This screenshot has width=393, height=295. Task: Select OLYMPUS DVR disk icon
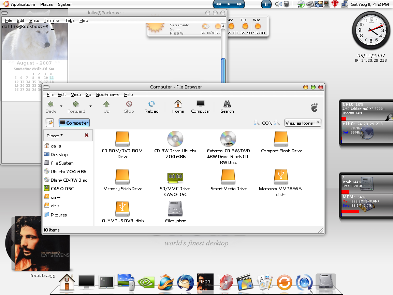pyautogui.click(x=122, y=209)
